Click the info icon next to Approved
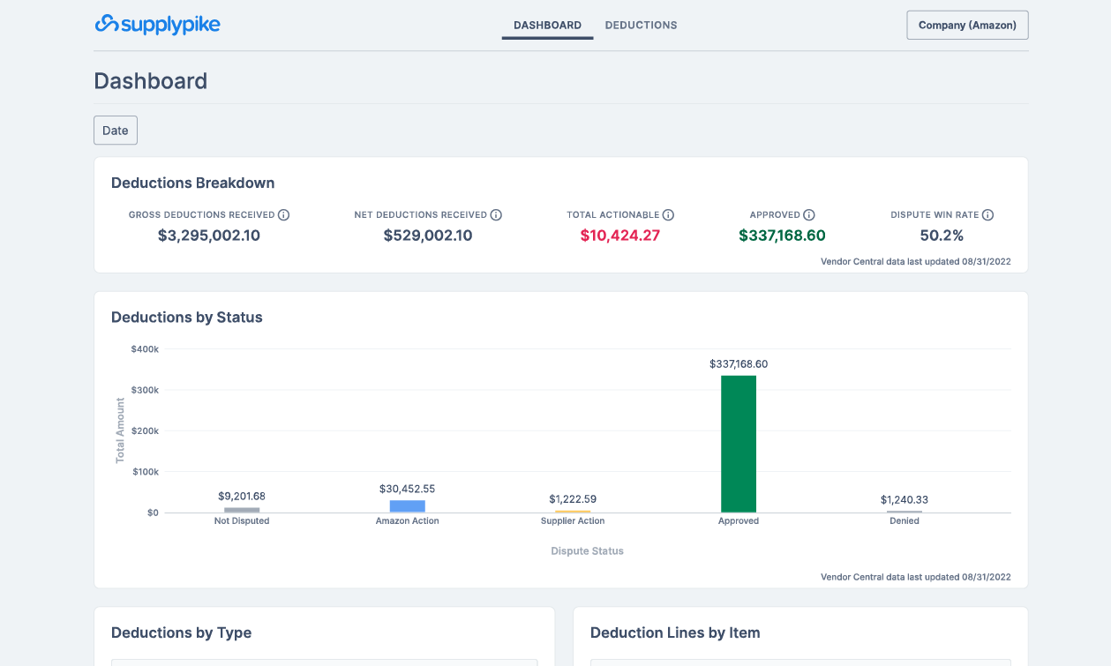Viewport: 1111px width, 666px height. (809, 215)
